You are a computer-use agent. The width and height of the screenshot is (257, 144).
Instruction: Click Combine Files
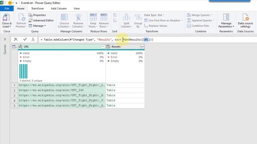(x=198, y=26)
